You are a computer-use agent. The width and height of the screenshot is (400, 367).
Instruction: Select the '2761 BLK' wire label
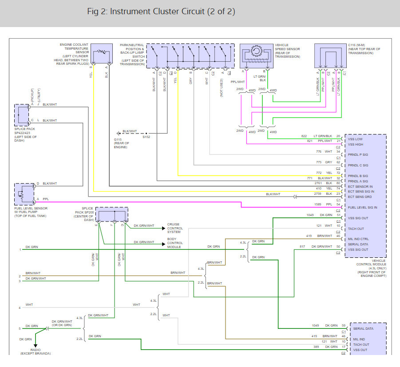click(323, 183)
